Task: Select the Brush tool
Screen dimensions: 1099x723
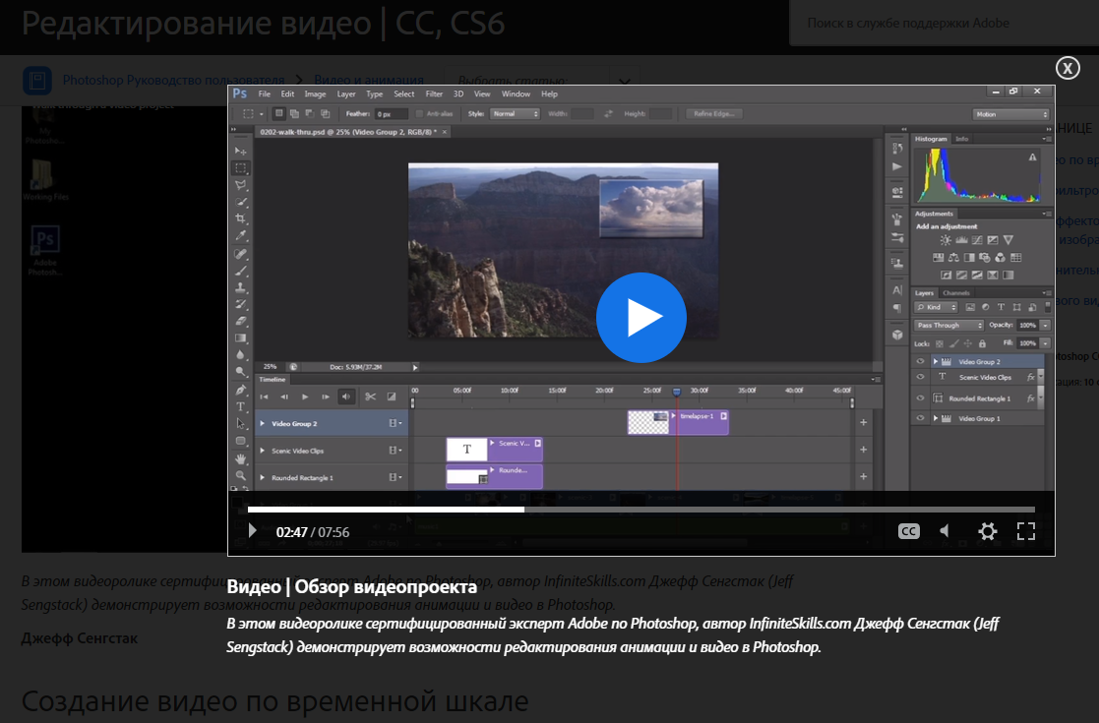Action: tap(240, 271)
